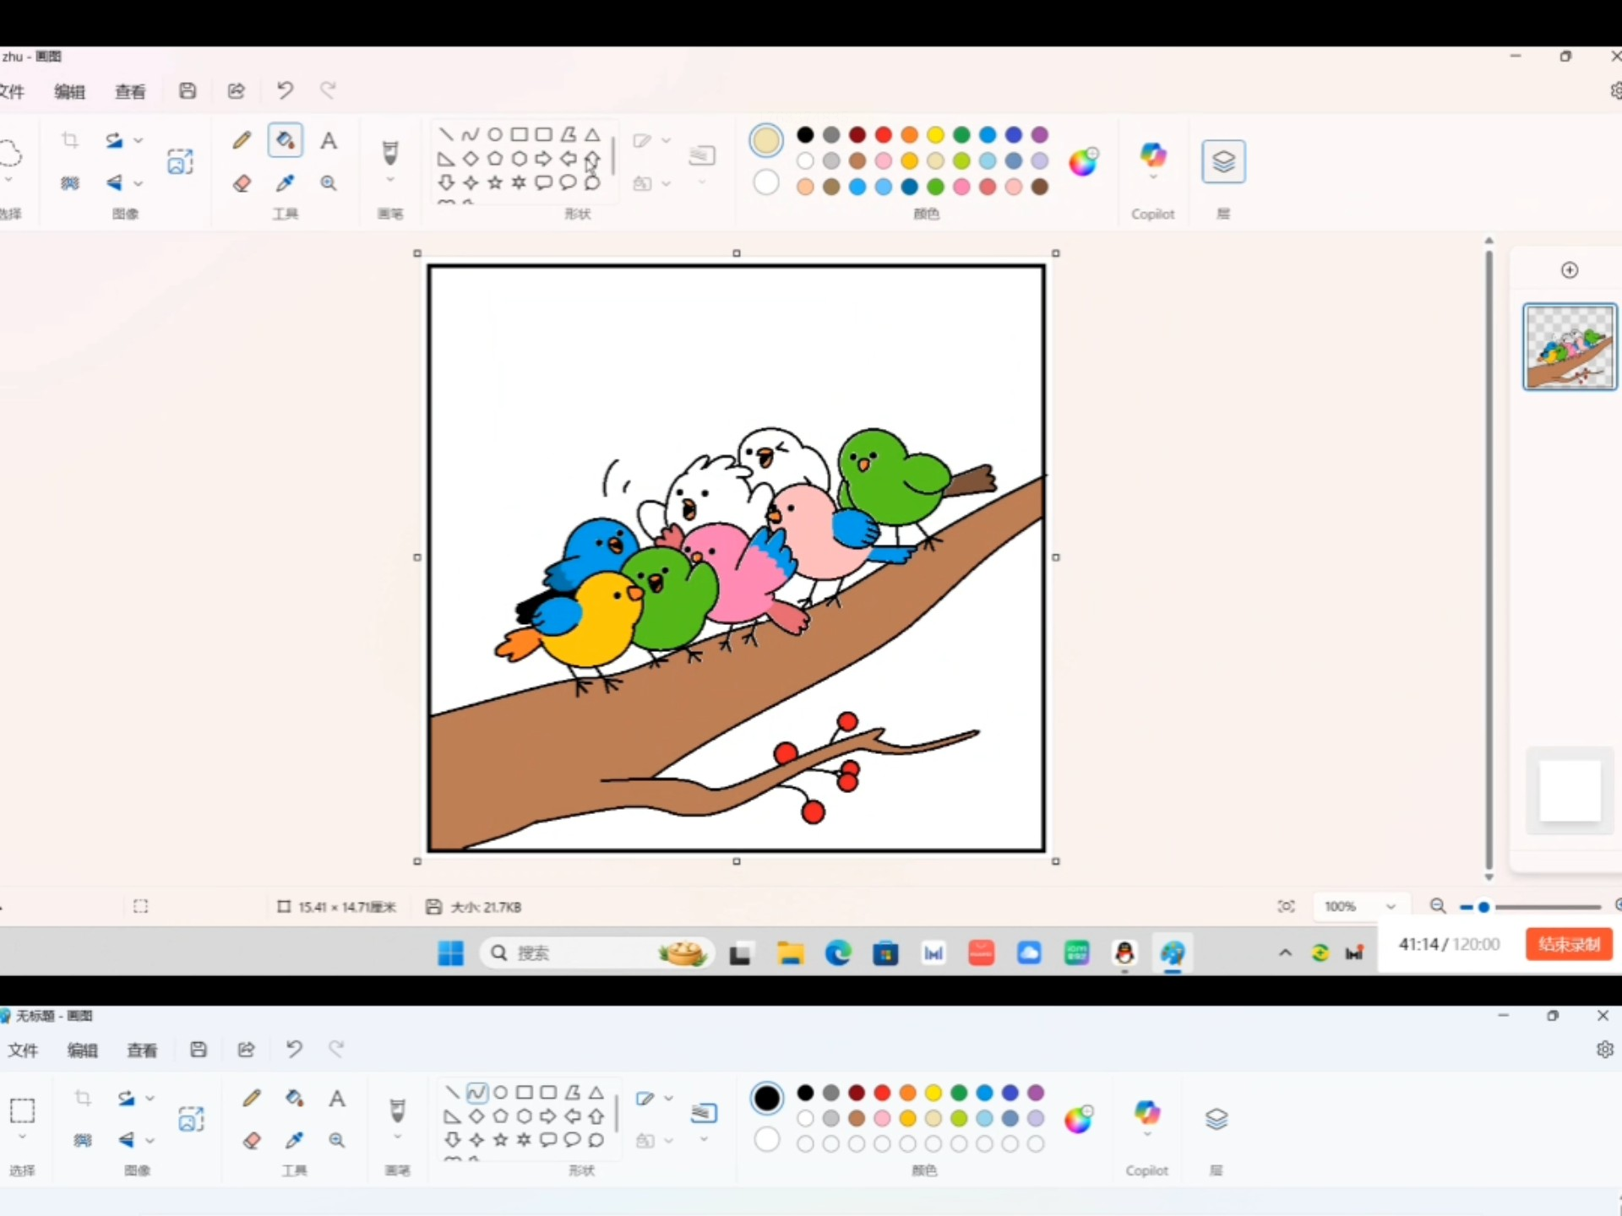This screenshot has height=1216, width=1622.
Task: Select the Text tool in top window
Action: [x=329, y=140]
